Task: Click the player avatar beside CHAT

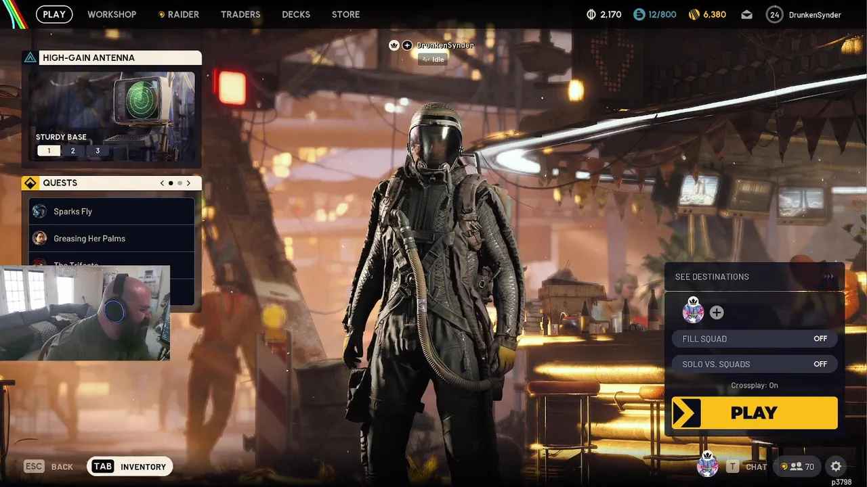Action: click(708, 465)
